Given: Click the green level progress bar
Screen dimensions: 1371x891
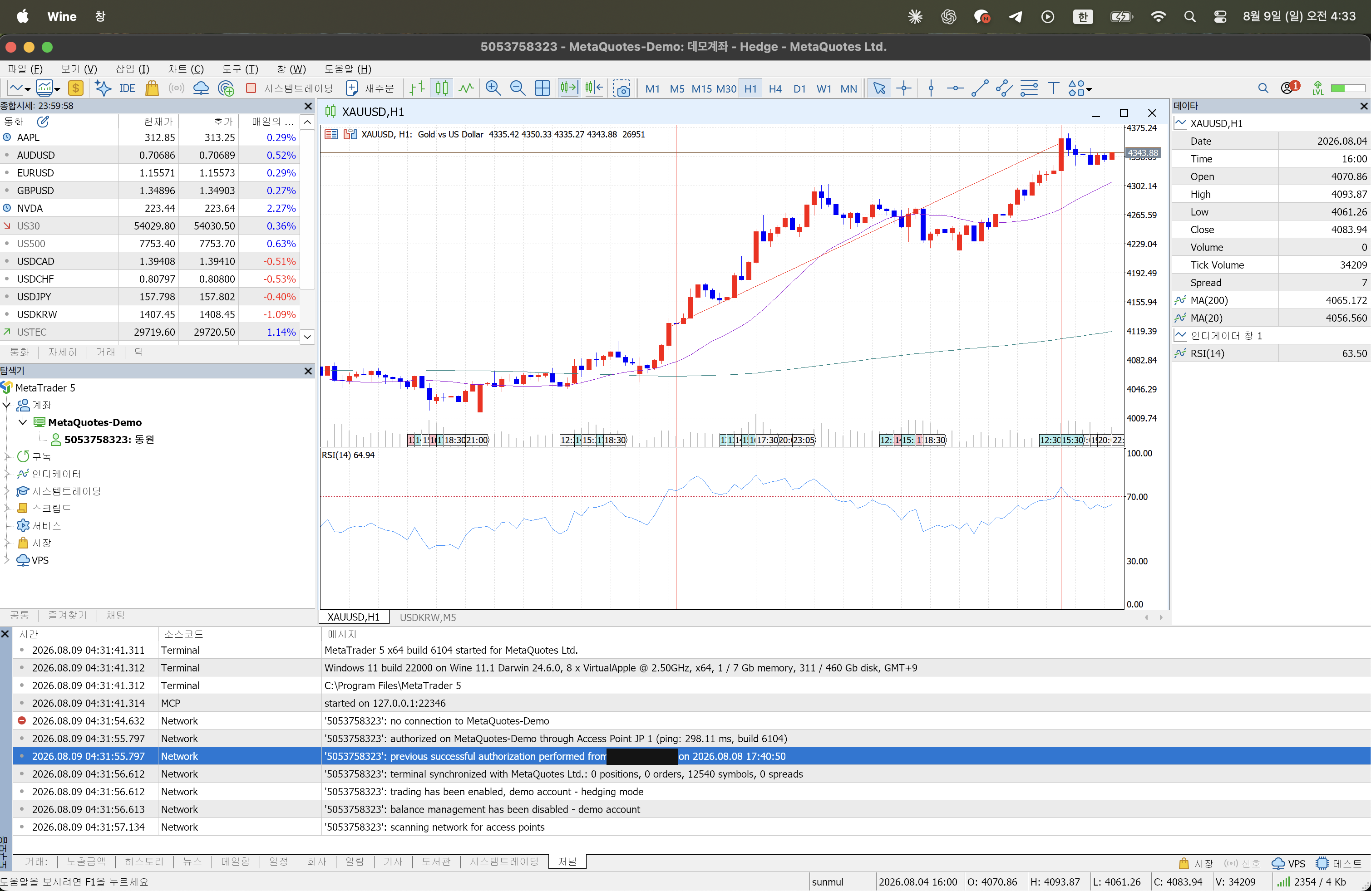Looking at the screenshot, I should 1347,88.
